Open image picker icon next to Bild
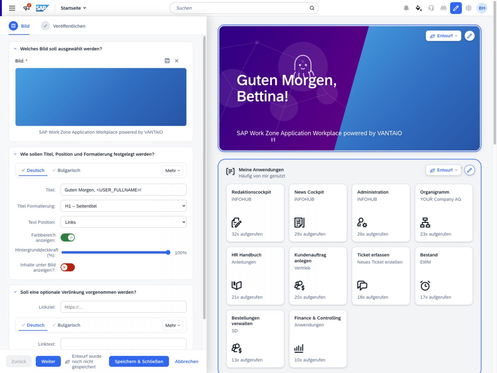This screenshot has width=497, height=373. tap(167, 61)
